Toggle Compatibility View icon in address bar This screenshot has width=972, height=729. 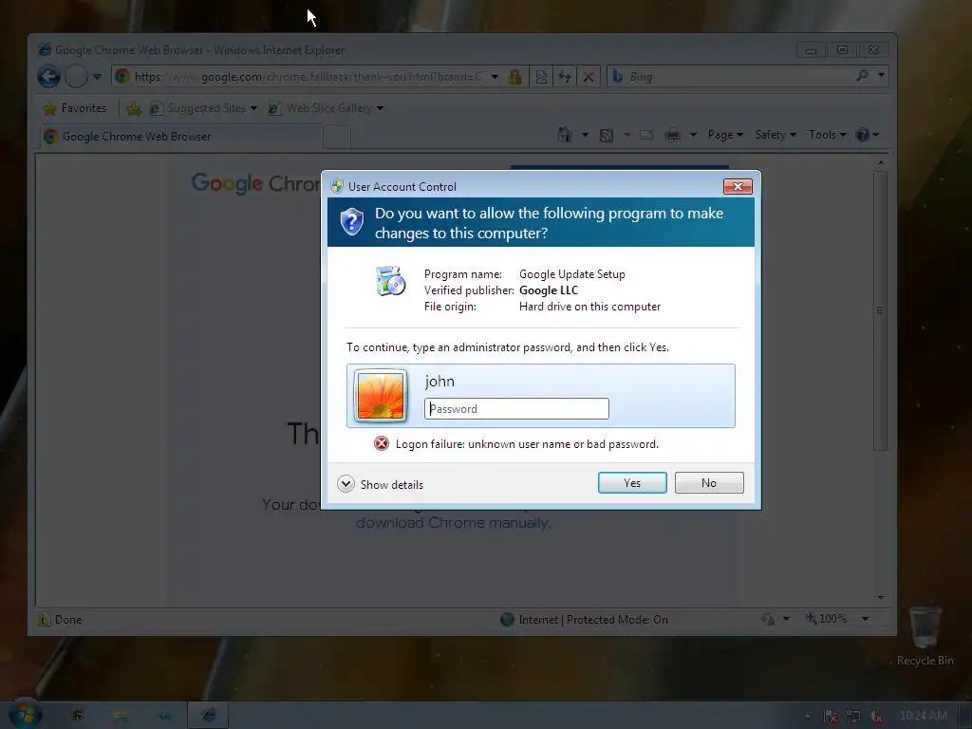coord(541,77)
